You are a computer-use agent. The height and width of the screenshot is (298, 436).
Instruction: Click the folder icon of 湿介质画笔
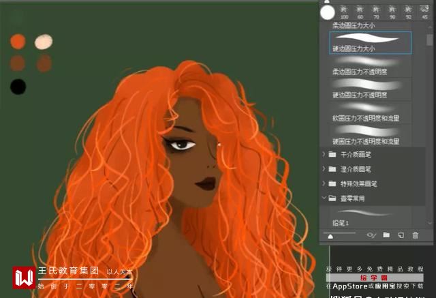[x=332, y=169]
